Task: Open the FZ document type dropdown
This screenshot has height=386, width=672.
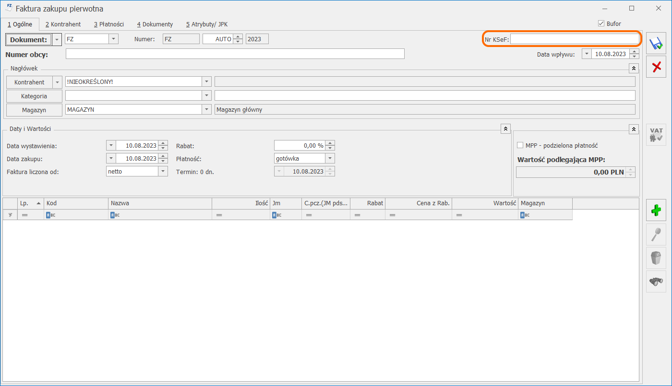Action: point(114,39)
